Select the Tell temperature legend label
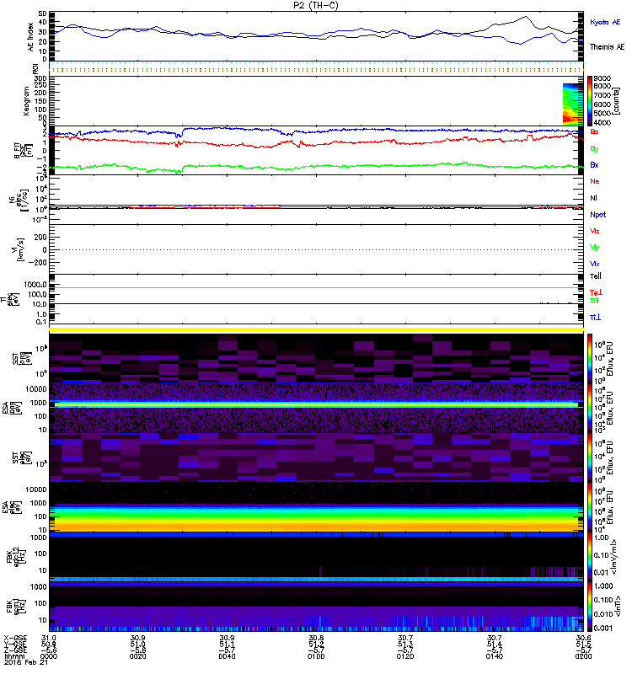Image resolution: width=632 pixels, height=674 pixels. pyautogui.click(x=596, y=276)
